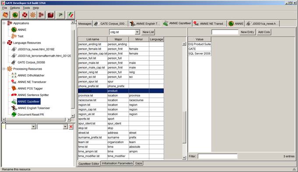The width and height of the screenshot is (298, 172).
Task: Open the datastore toolbar icon
Action: click(51, 15)
